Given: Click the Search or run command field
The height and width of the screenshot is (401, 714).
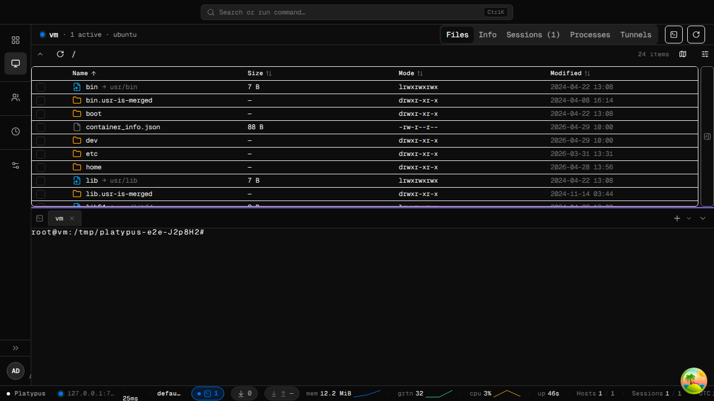Looking at the screenshot, I should (x=357, y=12).
